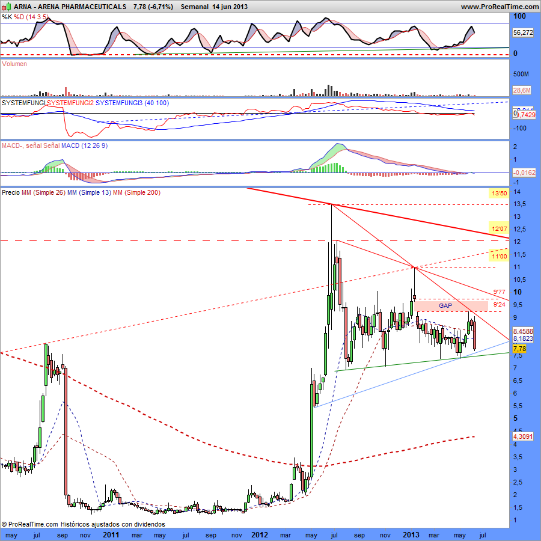Select the MM (Simple 200) moving average label
The image size is (541, 541).
[x=136, y=192]
